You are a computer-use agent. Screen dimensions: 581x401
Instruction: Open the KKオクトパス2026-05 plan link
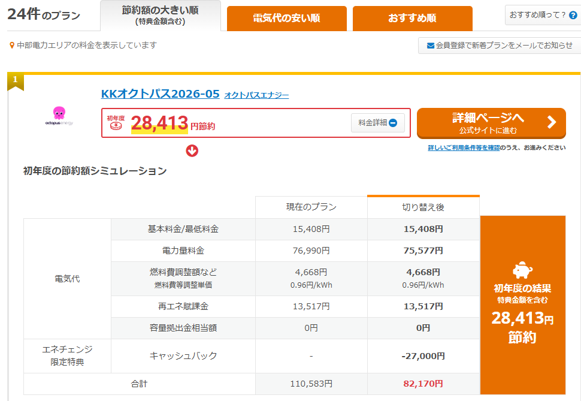pyautogui.click(x=161, y=94)
